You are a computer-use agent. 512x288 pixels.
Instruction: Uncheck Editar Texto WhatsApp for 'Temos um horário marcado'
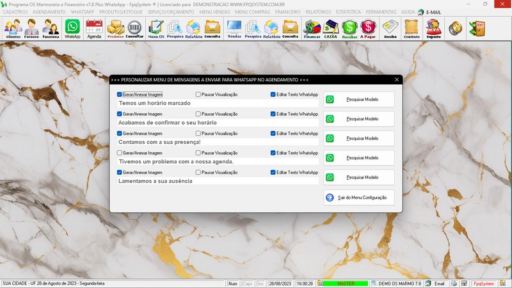[x=273, y=94]
